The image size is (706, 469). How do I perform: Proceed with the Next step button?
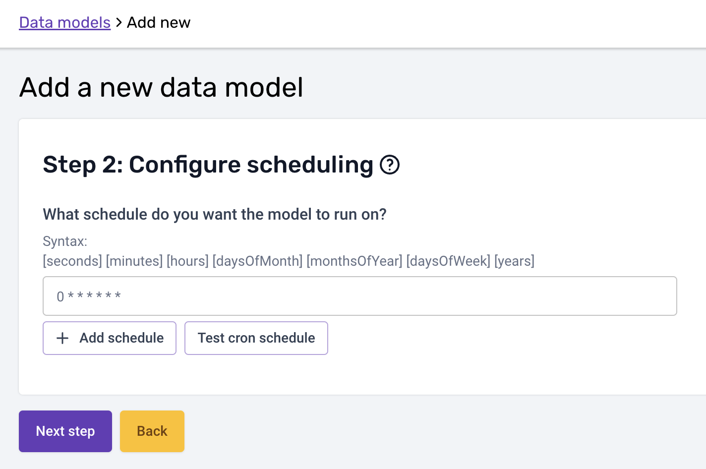(x=65, y=431)
